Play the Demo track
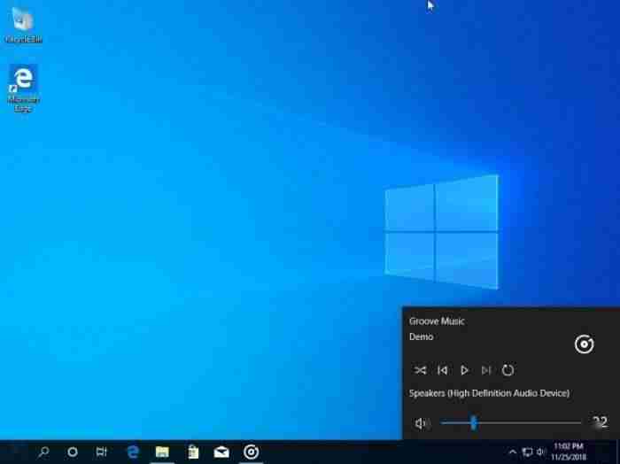The image size is (620, 464). click(464, 370)
